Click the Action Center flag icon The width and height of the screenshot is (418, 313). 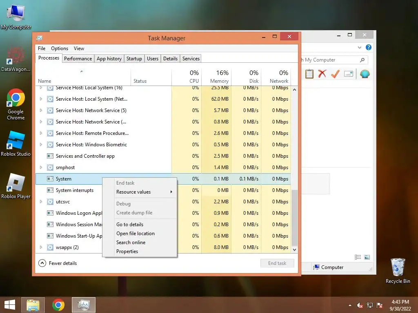tap(380, 305)
